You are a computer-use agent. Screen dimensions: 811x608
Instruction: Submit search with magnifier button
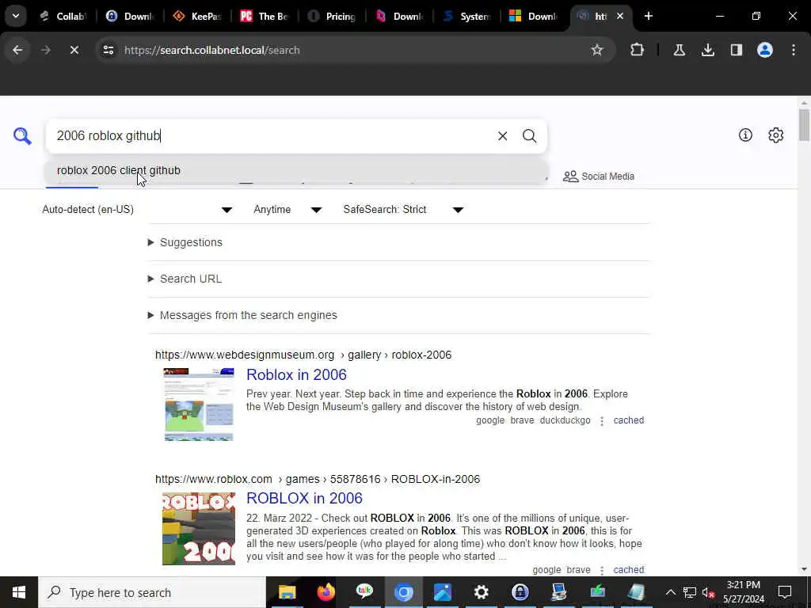pos(529,136)
